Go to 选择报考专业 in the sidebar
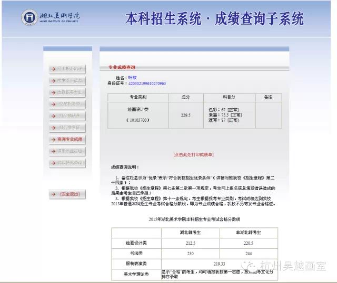 click(x=67, y=92)
